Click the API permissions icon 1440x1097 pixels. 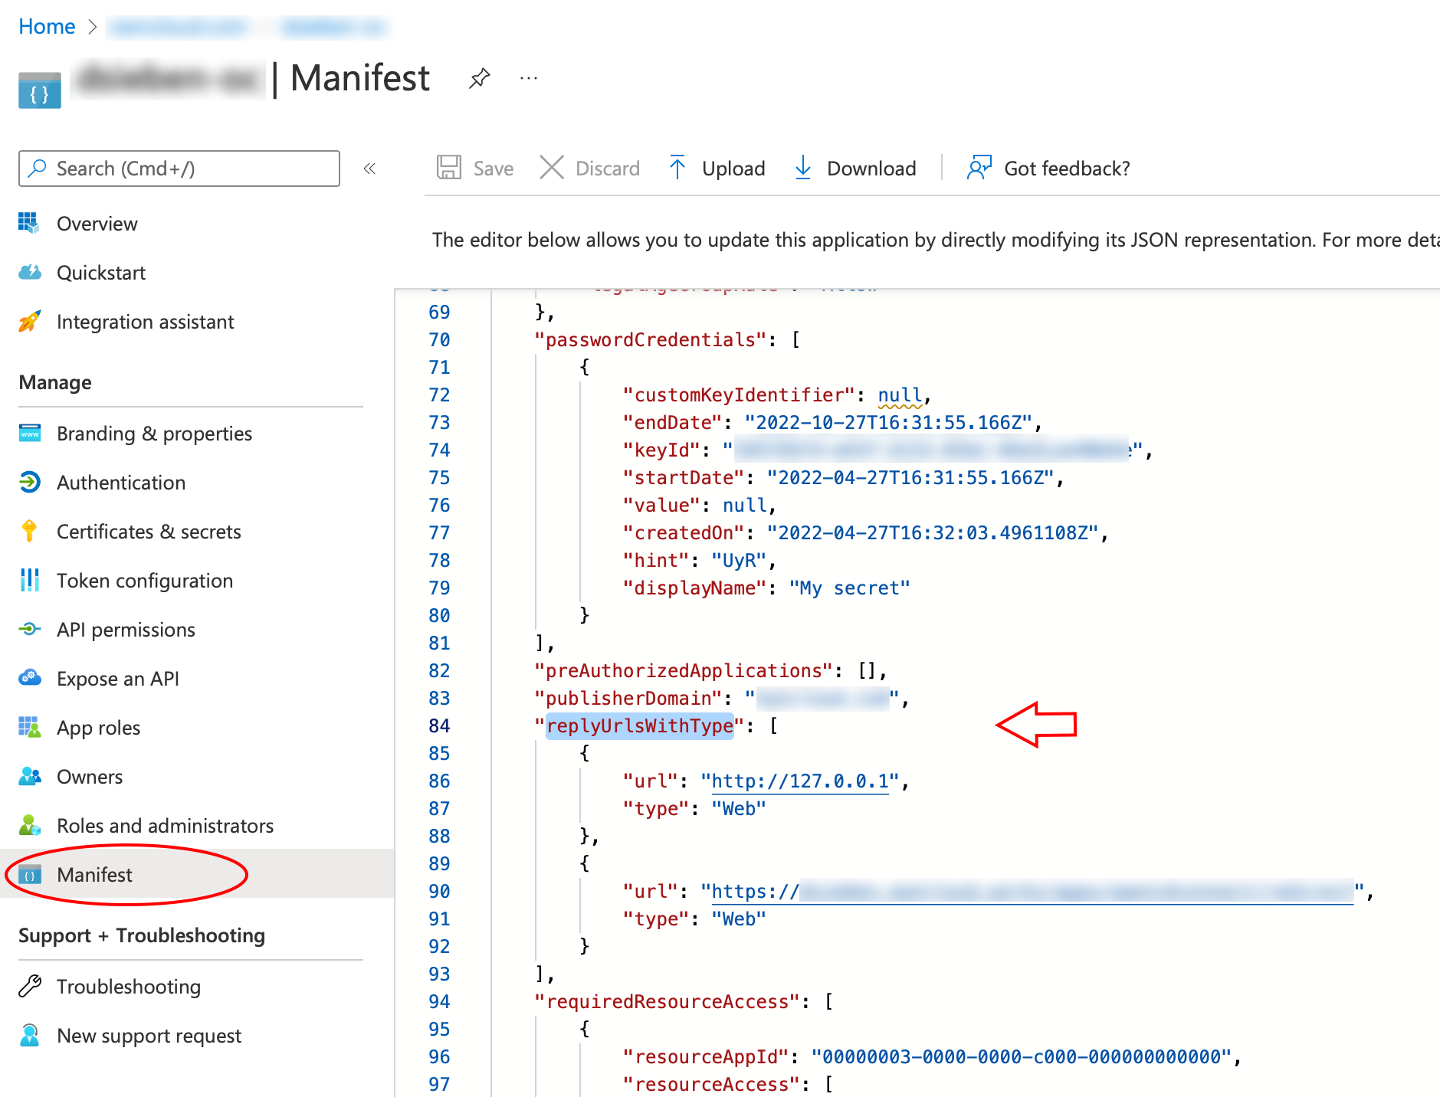coord(29,629)
